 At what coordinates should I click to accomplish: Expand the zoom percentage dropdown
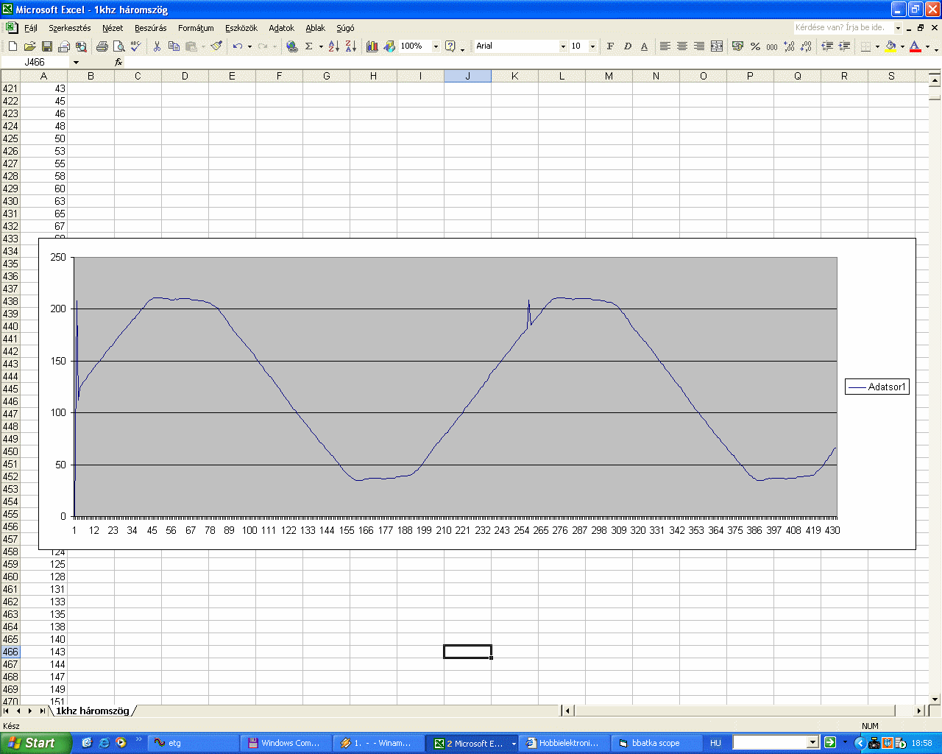[x=436, y=46]
